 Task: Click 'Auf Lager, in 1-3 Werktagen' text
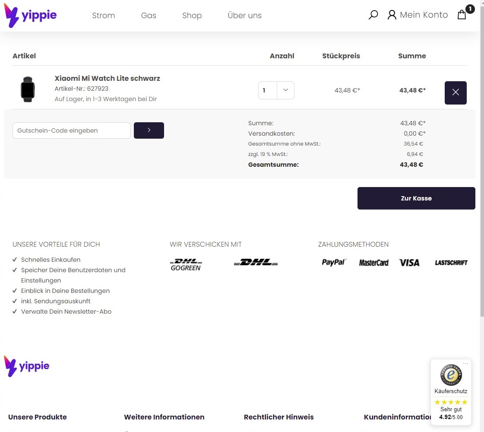tap(106, 99)
